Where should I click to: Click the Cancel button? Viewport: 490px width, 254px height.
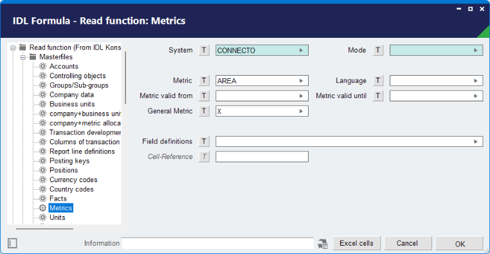[408, 243]
